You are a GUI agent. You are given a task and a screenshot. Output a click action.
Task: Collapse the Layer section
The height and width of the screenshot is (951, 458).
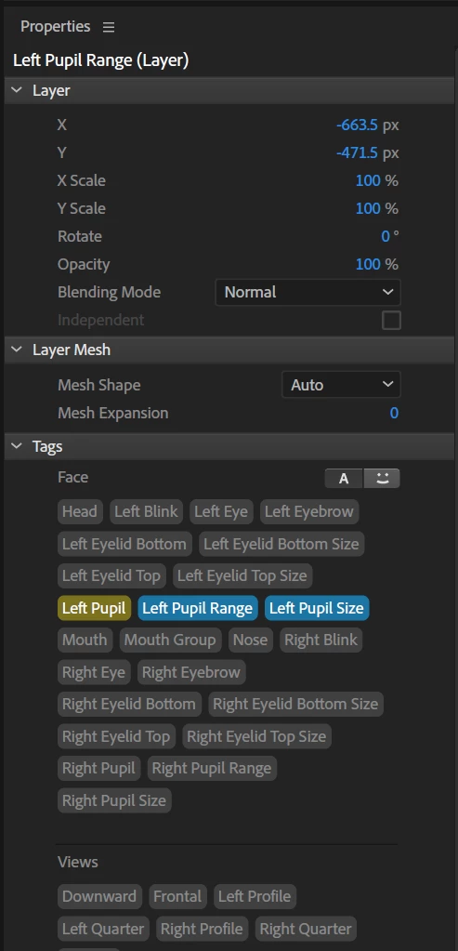17,91
